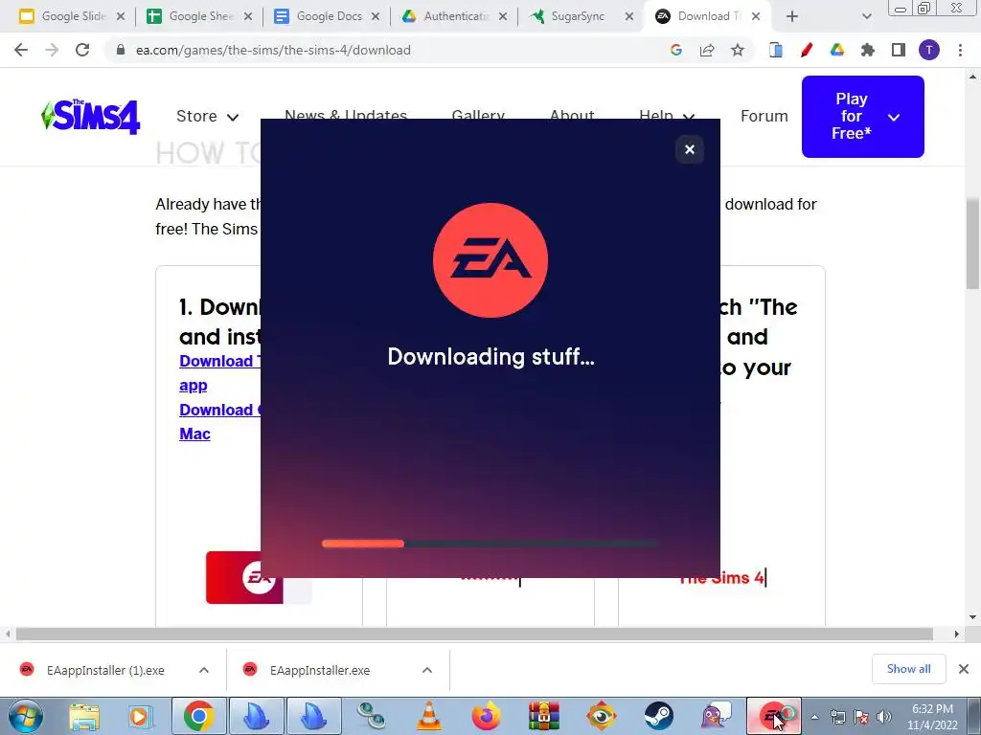Bookmark this page with the star
Image resolution: width=981 pixels, height=735 pixels.
coord(738,50)
